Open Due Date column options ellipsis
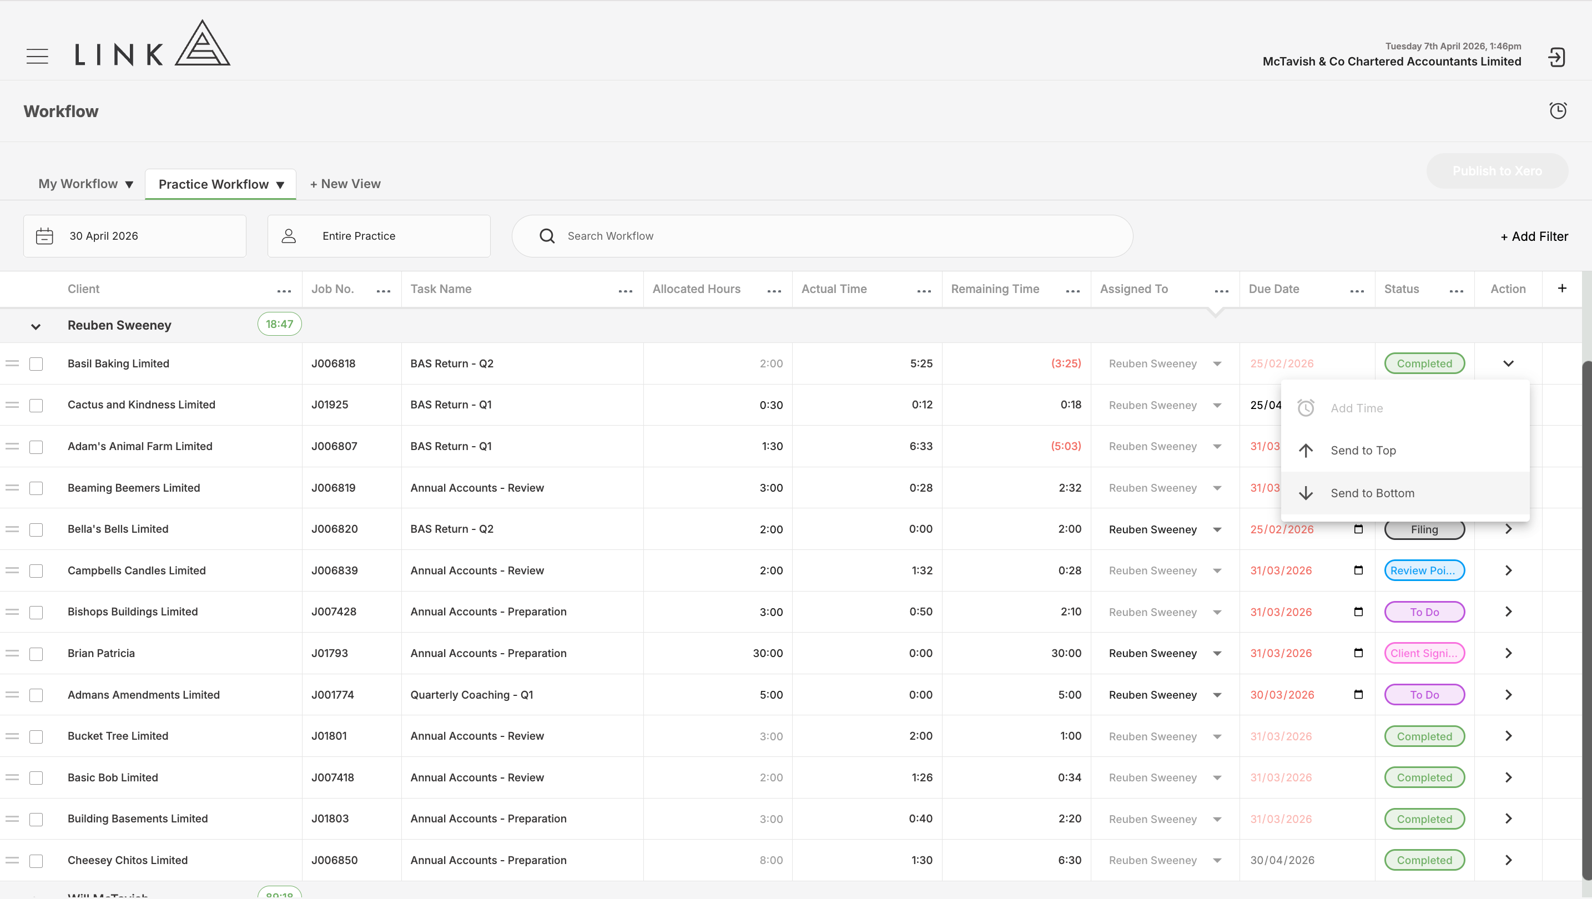The height and width of the screenshot is (899, 1592). [1357, 290]
